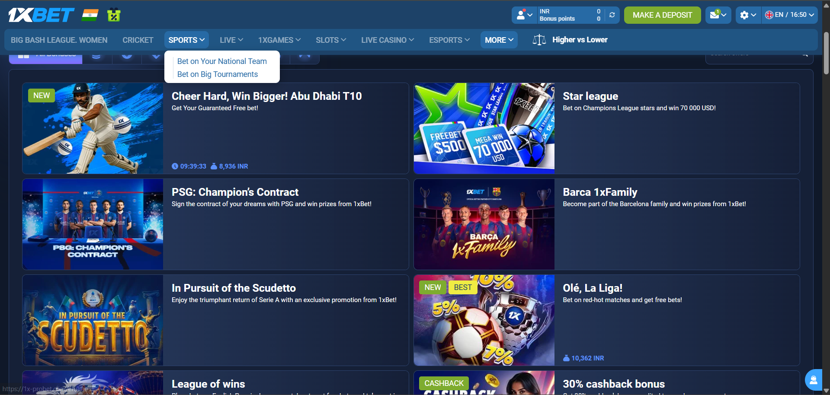Expand the LIVE dropdown
The image size is (830, 395).
[x=231, y=40]
